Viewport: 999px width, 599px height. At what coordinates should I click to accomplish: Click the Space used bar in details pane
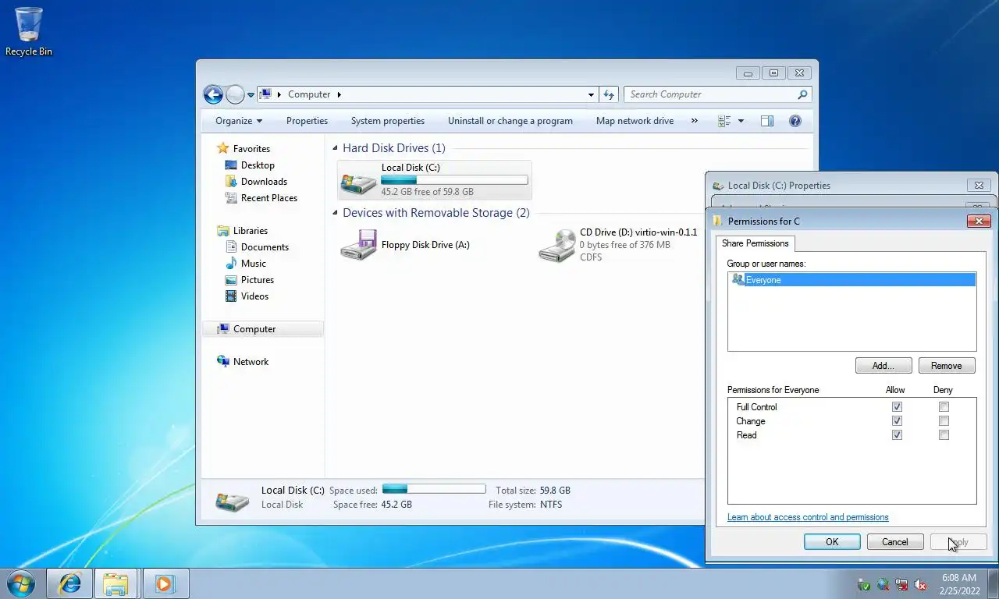click(434, 489)
